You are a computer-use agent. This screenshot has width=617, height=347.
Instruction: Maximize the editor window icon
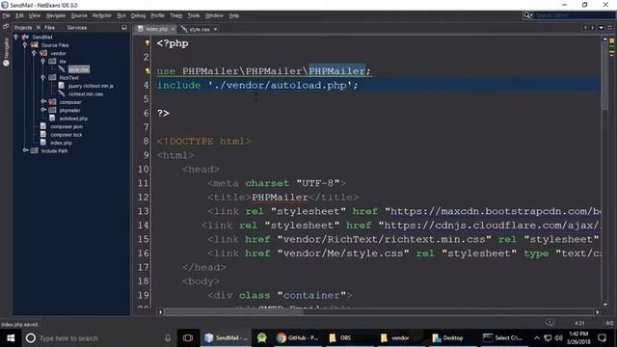(x=609, y=28)
